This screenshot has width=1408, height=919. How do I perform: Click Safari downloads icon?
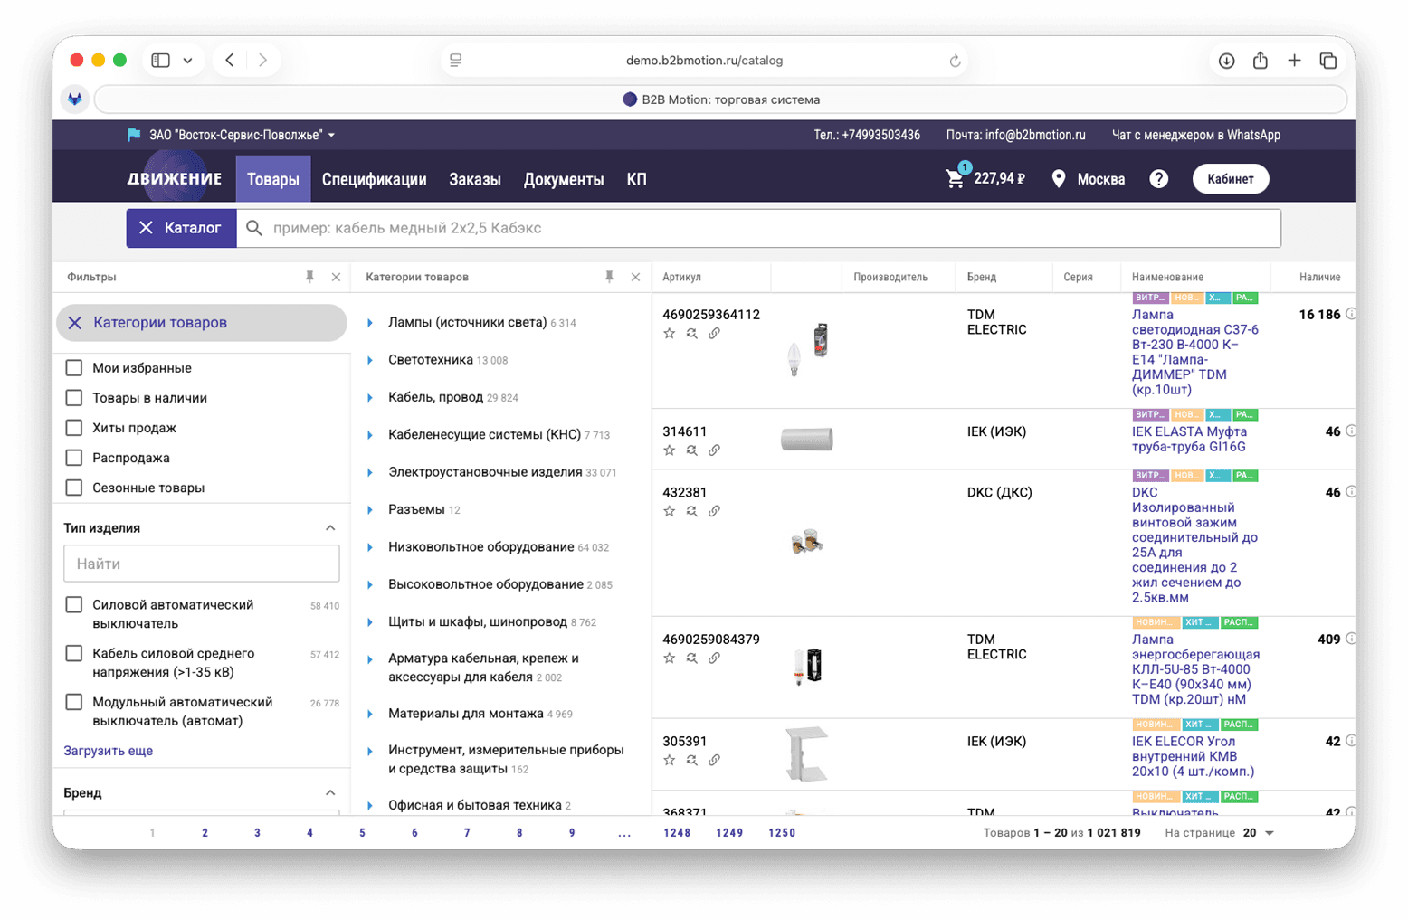(x=1226, y=61)
